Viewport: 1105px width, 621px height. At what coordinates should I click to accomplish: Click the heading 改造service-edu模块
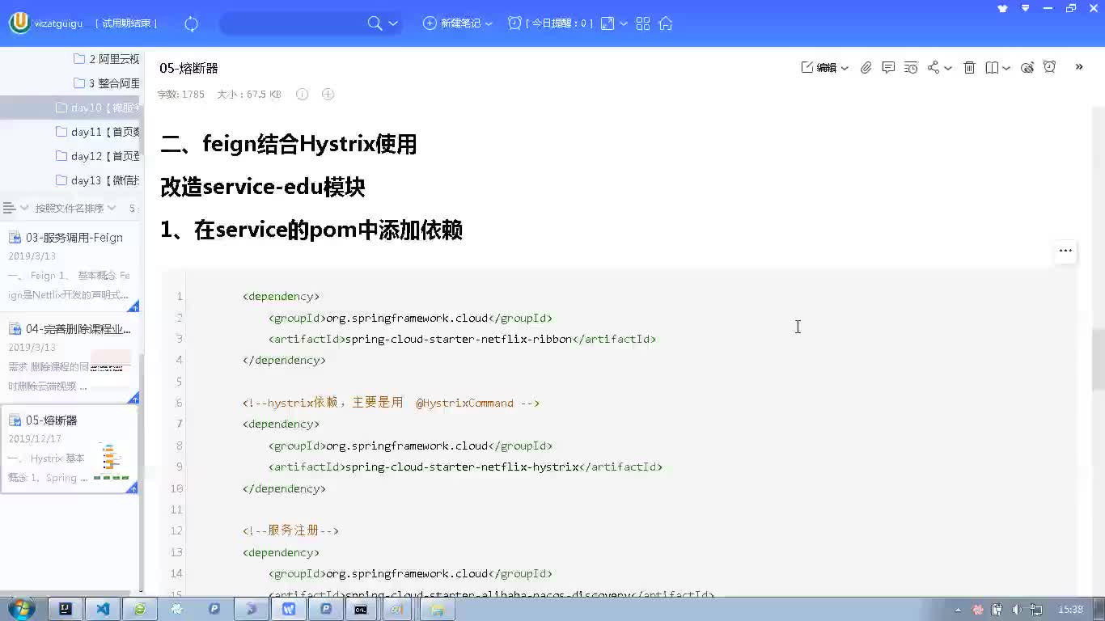coord(263,188)
